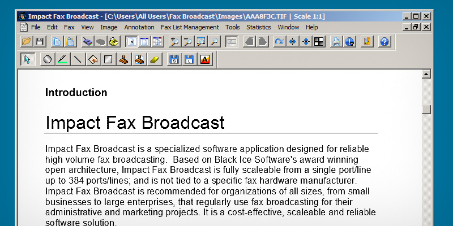Toggle the normal view mode button
This screenshot has width=453, height=226.
[x=130, y=41]
